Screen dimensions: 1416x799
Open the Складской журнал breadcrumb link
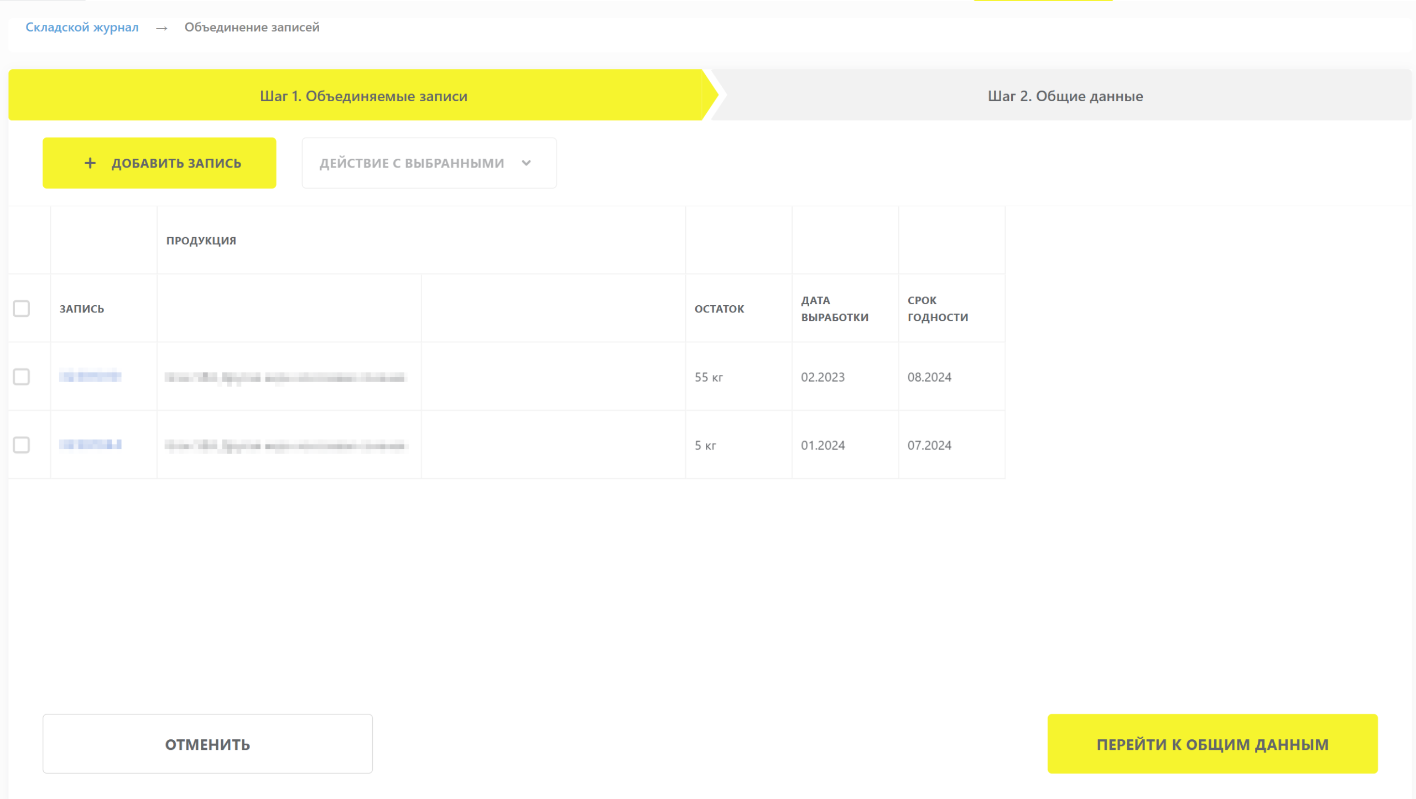[x=82, y=27]
